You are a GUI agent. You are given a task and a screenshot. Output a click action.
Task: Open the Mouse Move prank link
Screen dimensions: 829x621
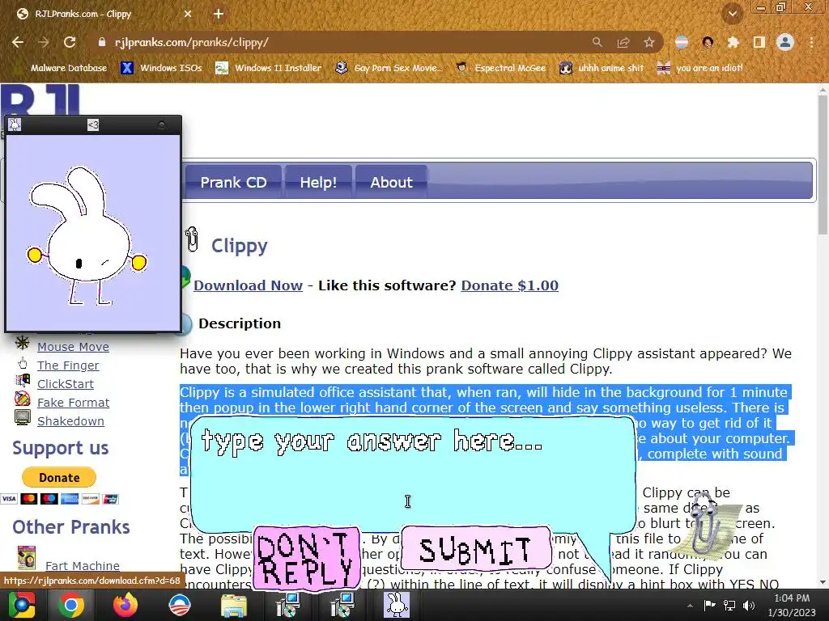pyautogui.click(x=73, y=347)
